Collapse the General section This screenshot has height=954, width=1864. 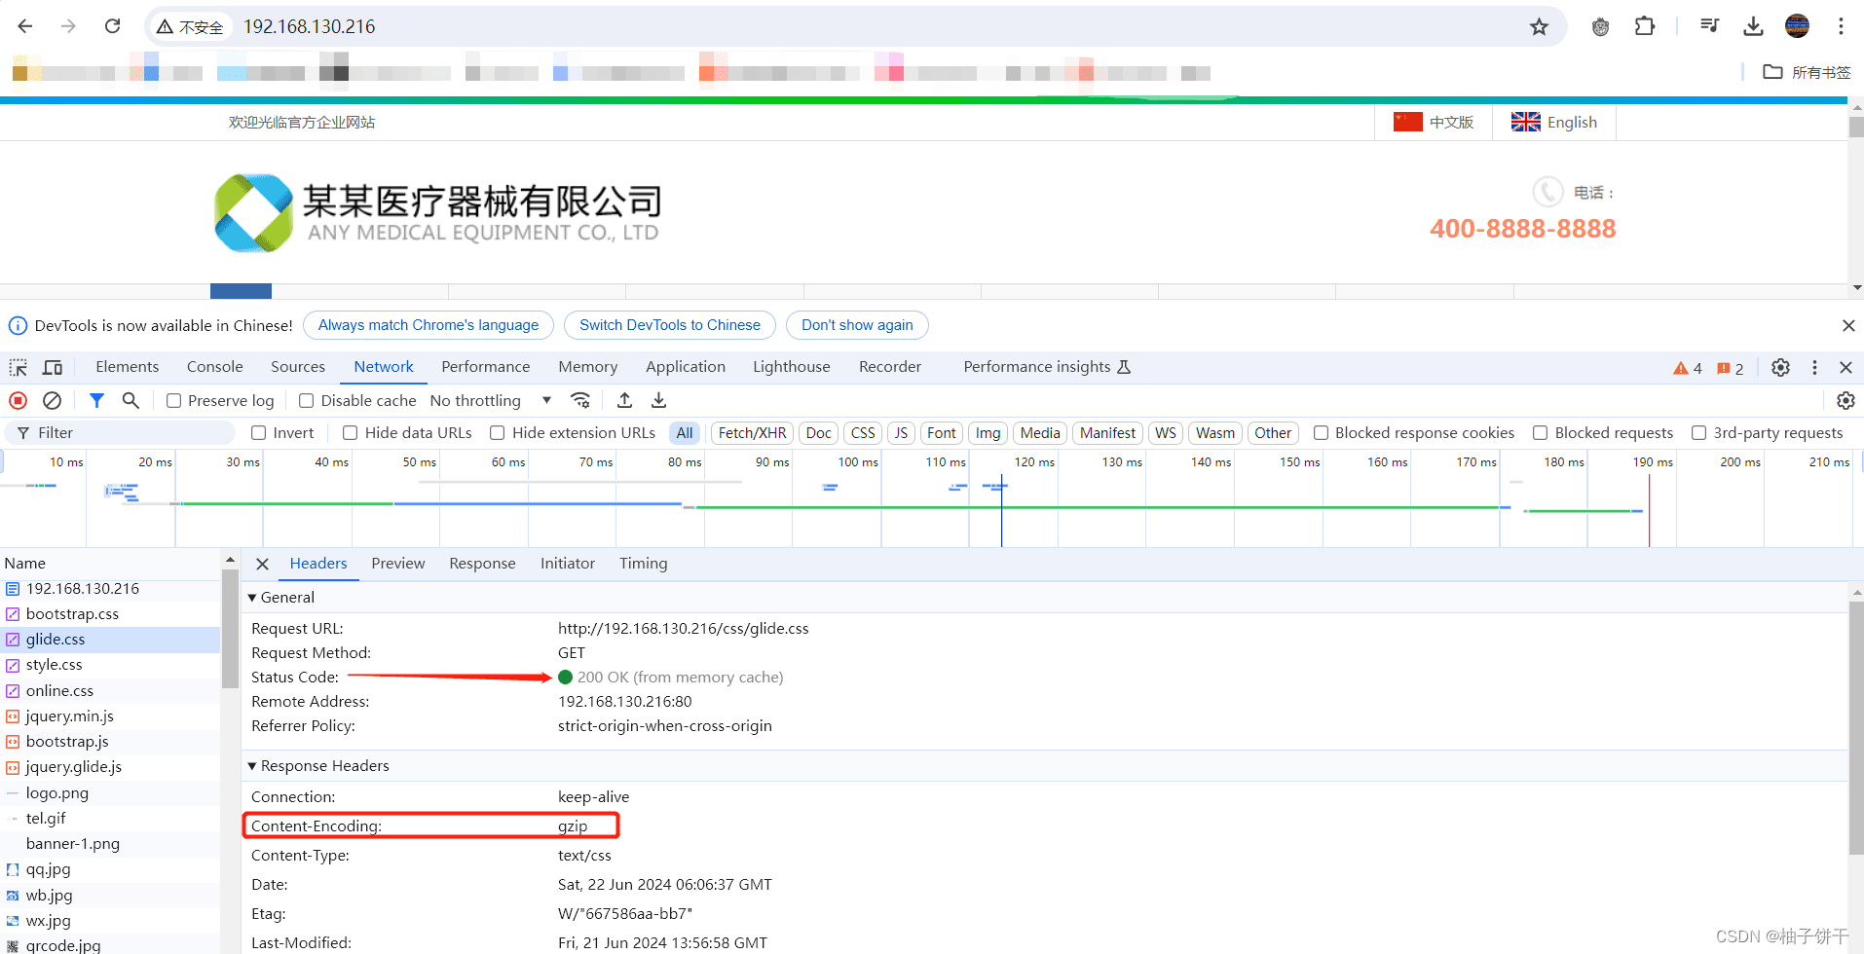[252, 597]
